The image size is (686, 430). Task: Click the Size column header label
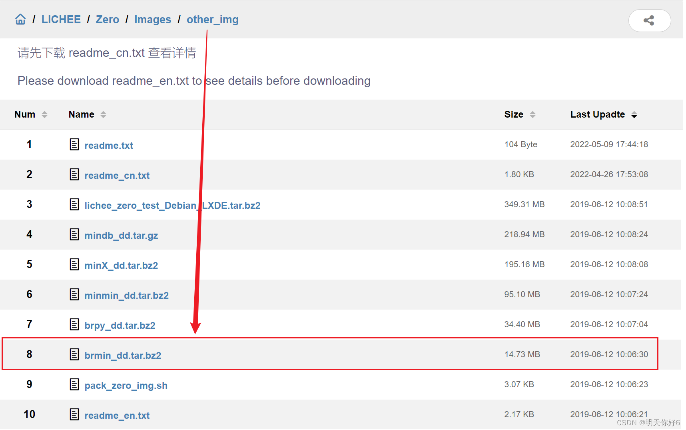pos(514,114)
